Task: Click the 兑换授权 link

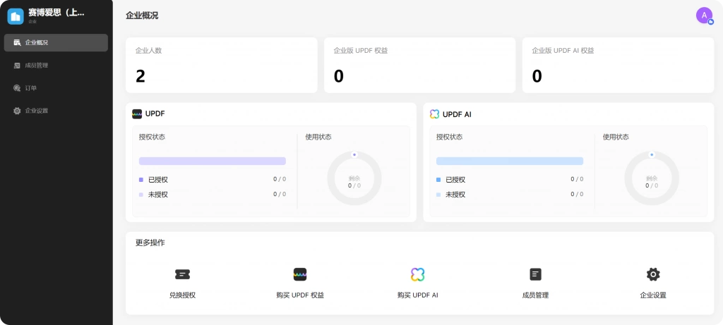Action: (x=183, y=295)
